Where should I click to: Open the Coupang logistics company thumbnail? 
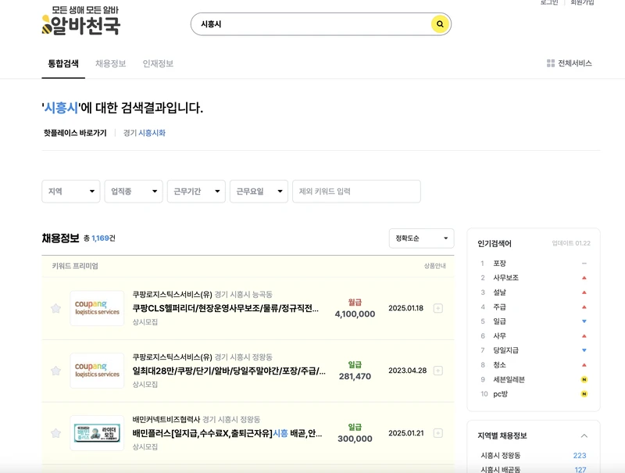tap(97, 309)
